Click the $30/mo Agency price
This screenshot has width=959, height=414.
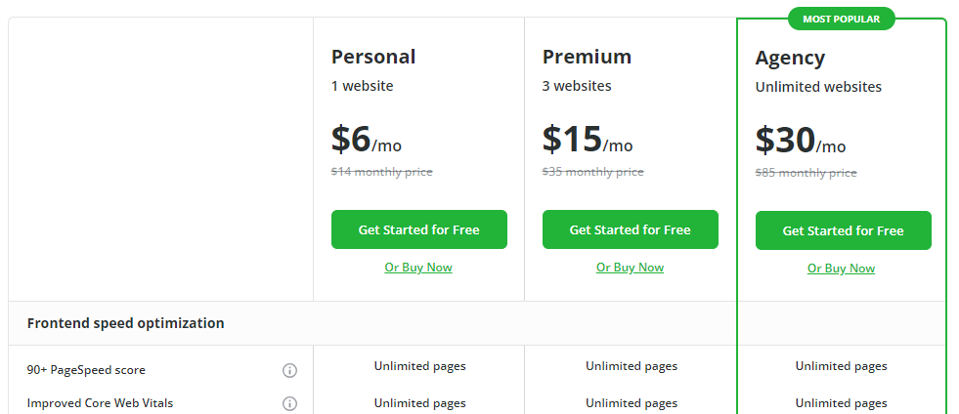(x=800, y=141)
